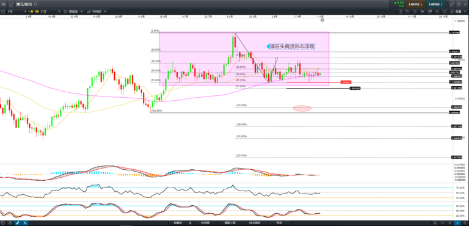Click the pink shaded rectangle on chart
The image size is (469, 226).
(x=244, y=59)
